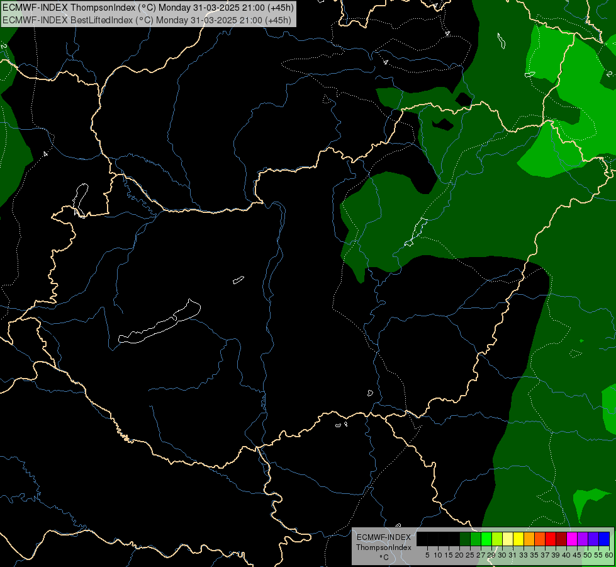This screenshot has height=567, width=616.
Task: Click the large elongated lake outline in map center
Action: pos(159,321)
